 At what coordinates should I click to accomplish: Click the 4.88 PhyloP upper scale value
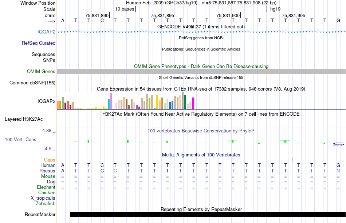(x=47, y=131)
